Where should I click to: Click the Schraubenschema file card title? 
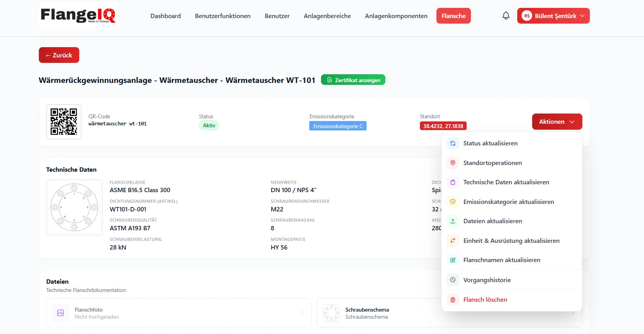pyautogui.click(x=367, y=310)
